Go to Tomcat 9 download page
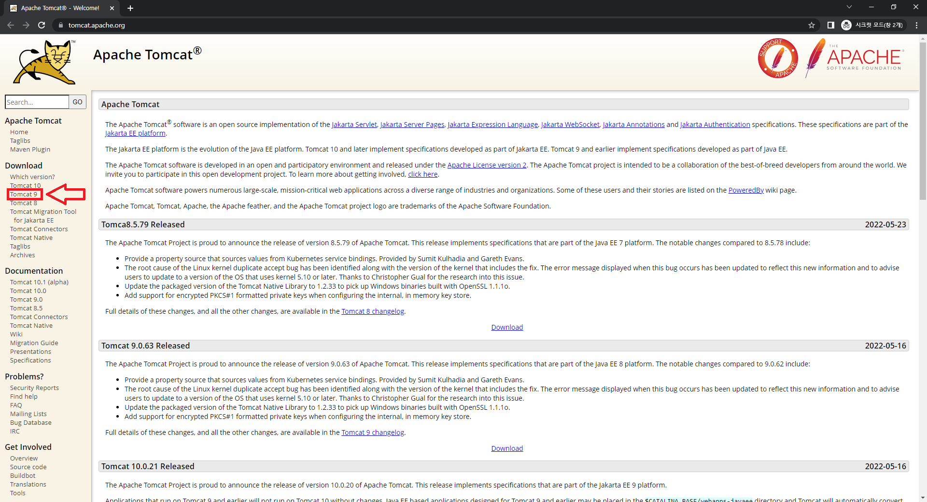This screenshot has height=502, width=927. pos(24,194)
